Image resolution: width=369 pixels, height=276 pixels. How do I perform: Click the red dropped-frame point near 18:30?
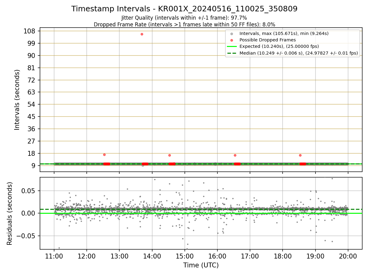pos(300,155)
